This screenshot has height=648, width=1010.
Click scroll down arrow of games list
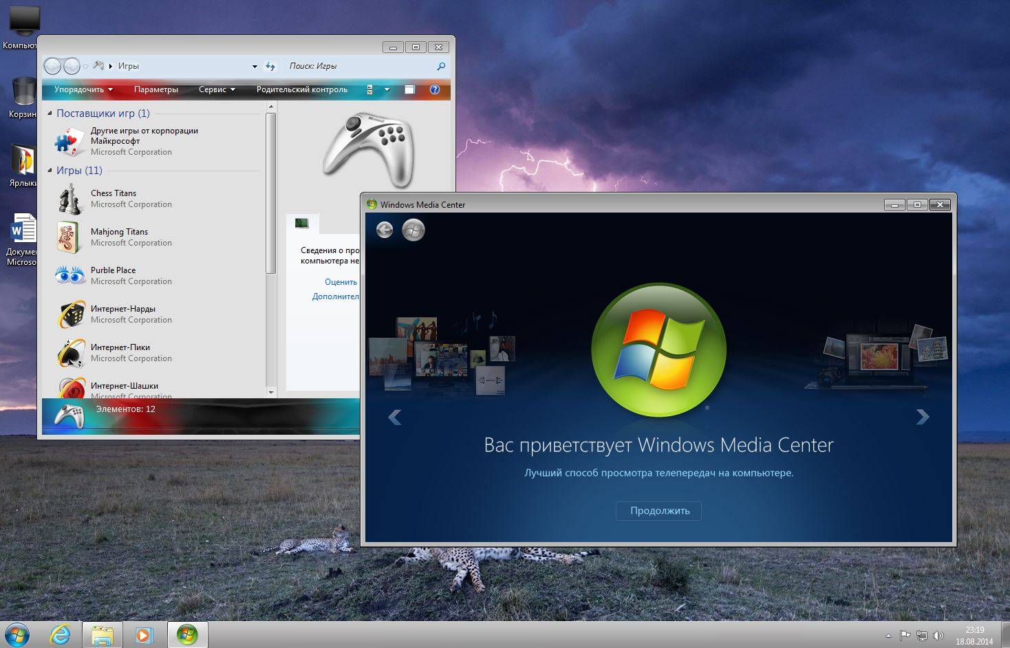coord(271,392)
